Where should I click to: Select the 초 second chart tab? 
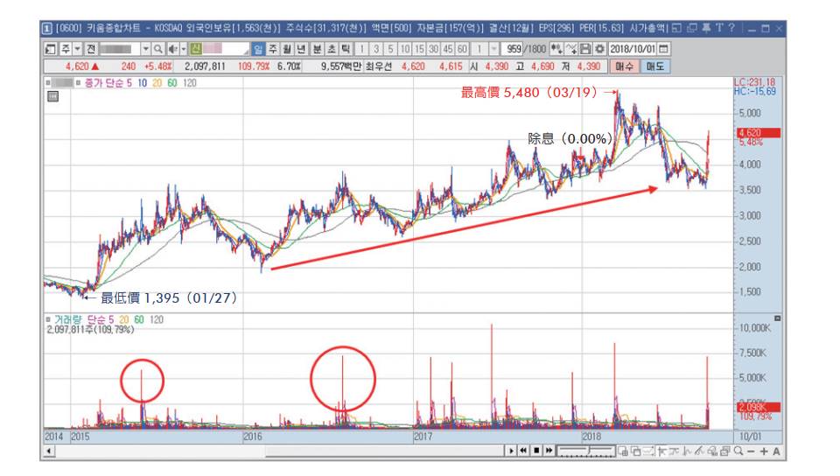tap(332, 49)
